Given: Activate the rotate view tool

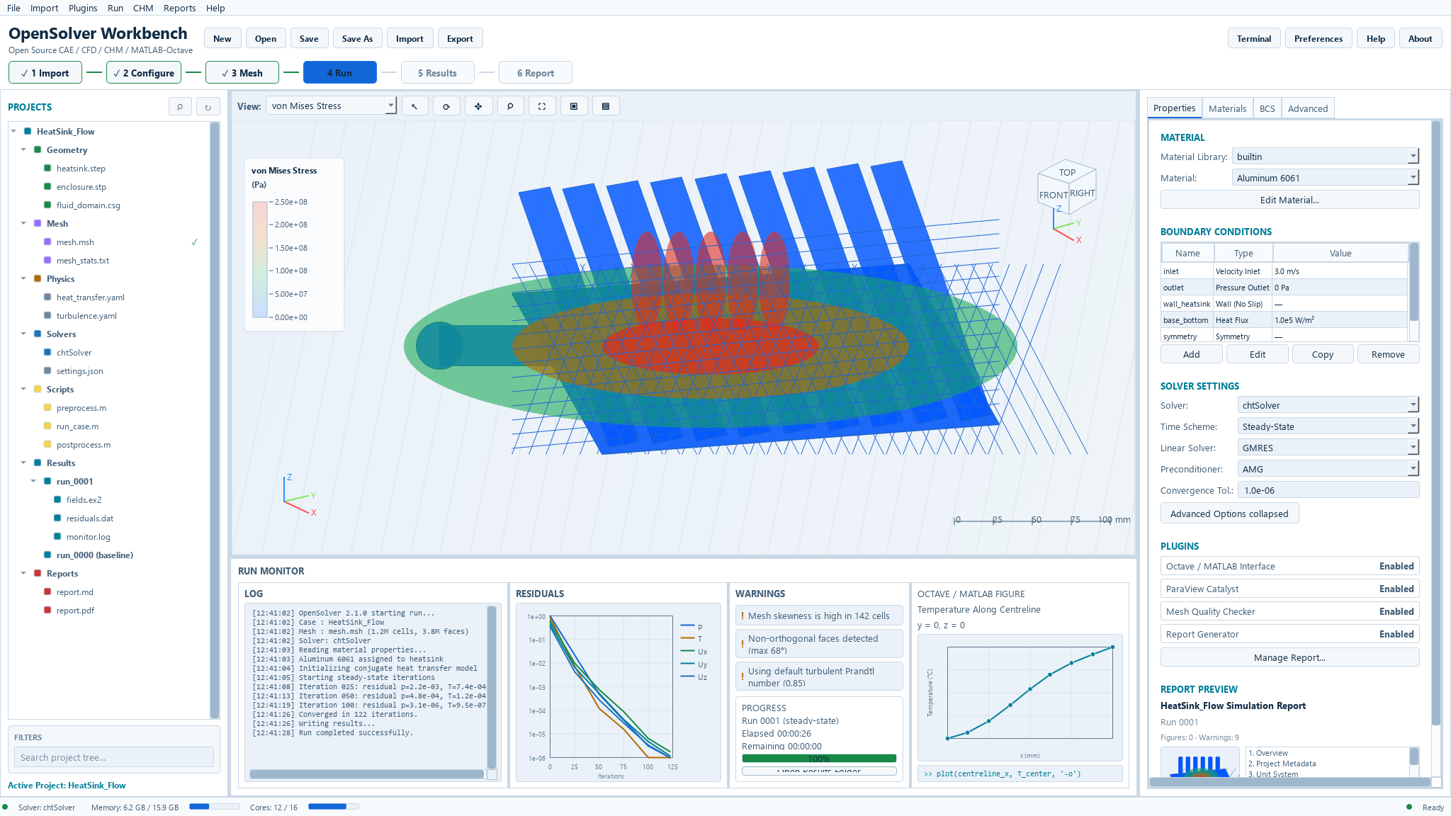Looking at the screenshot, I should [x=446, y=106].
